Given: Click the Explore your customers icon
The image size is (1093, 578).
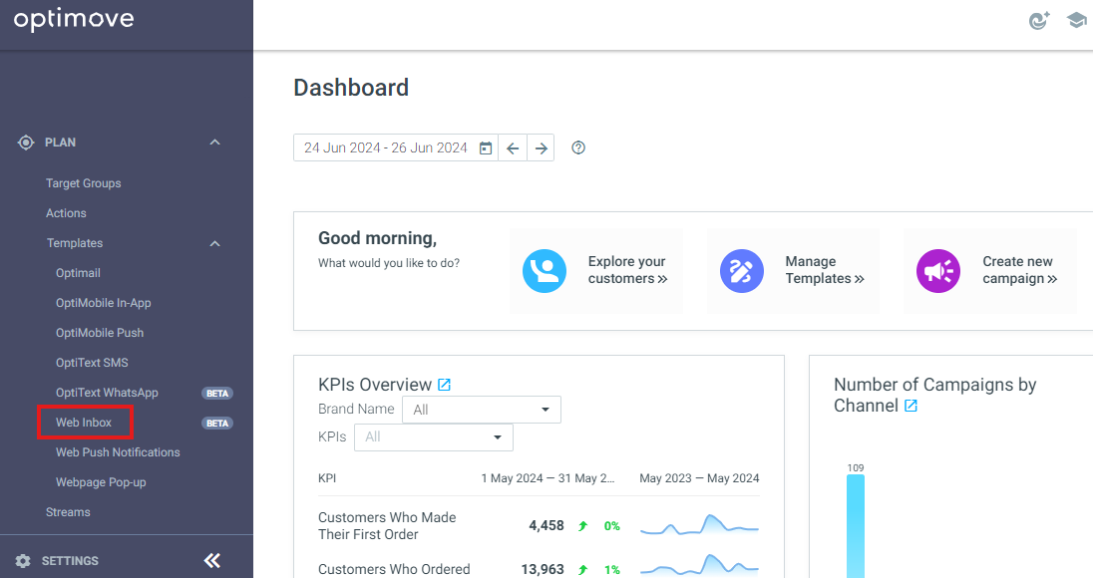Looking at the screenshot, I should point(545,271).
